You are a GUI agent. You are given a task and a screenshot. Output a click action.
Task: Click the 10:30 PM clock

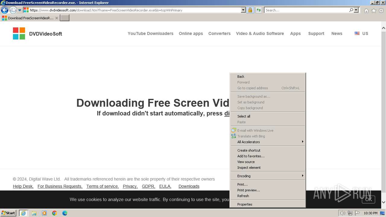370,213
